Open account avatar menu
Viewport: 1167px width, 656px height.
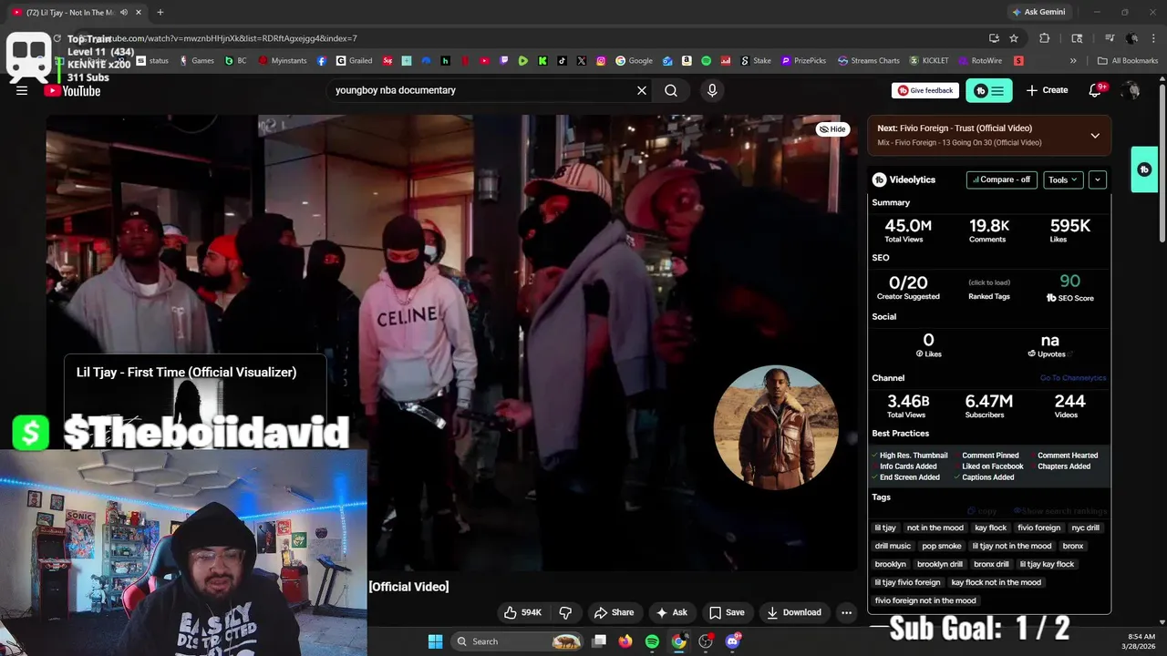pos(1131,90)
